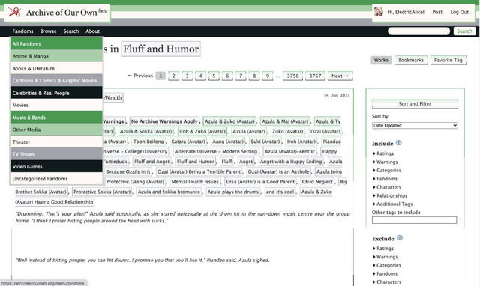Click the Favorite Tag button
The width and height of the screenshot is (480, 286).
point(448,60)
